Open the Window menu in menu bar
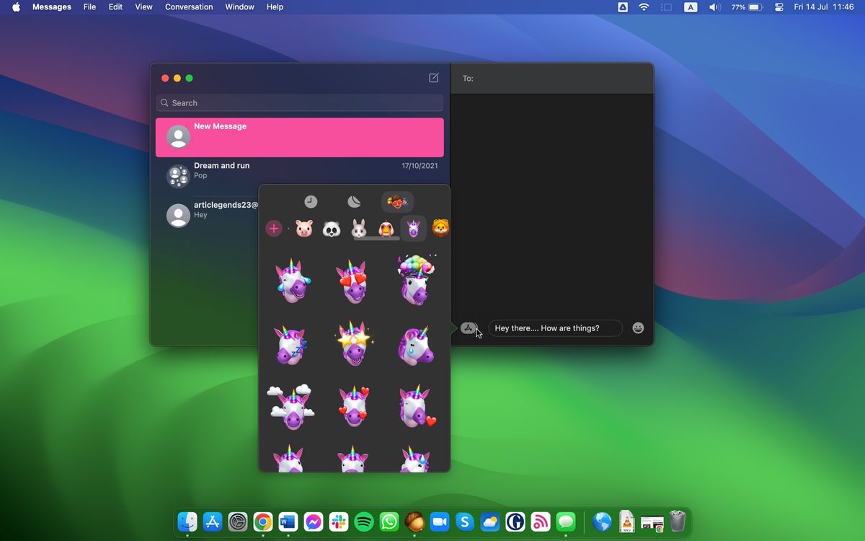865x541 pixels. tap(239, 6)
